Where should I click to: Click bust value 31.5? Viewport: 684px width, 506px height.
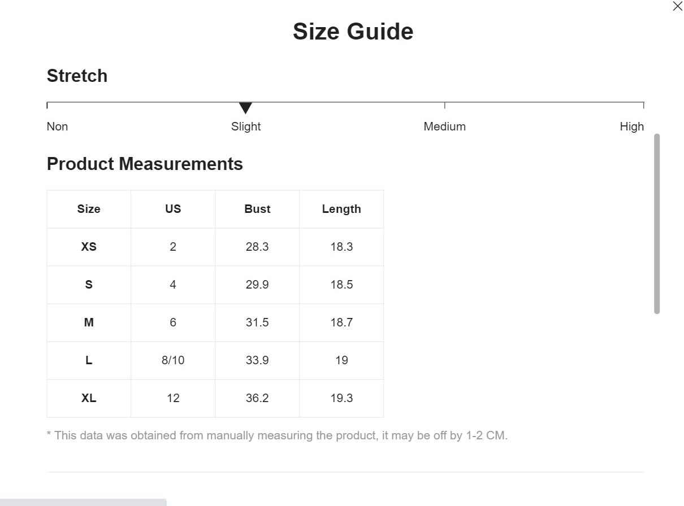(x=257, y=322)
